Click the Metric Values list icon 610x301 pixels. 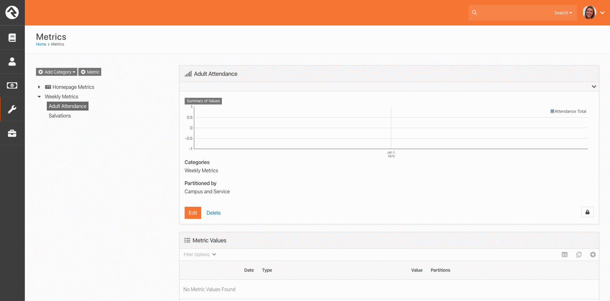point(187,240)
